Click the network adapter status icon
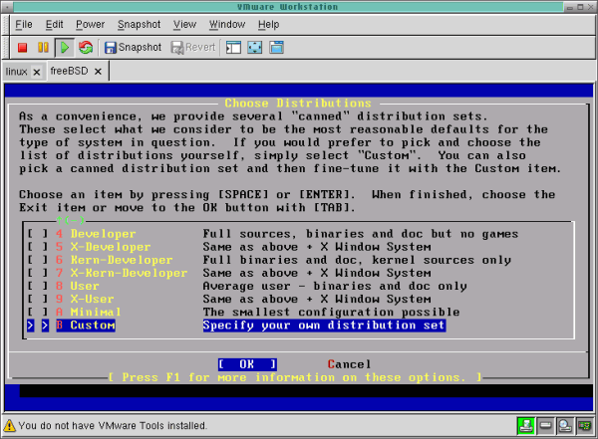The image size is (598, 439). tap(585, 425)
